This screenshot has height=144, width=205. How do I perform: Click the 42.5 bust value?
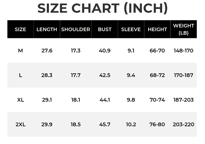click(105, 75)
